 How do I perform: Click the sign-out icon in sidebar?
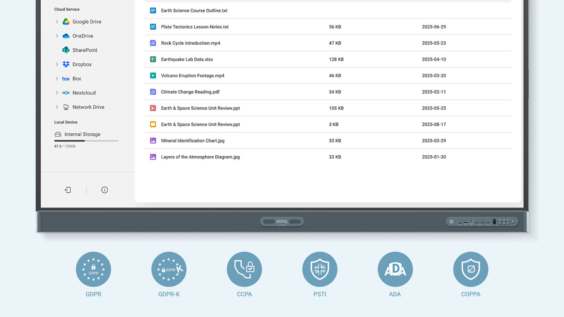68,190
